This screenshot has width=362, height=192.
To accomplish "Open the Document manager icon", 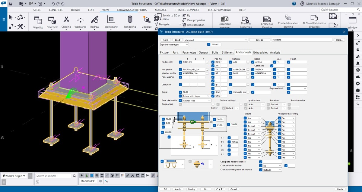I will tap(224, 19).
